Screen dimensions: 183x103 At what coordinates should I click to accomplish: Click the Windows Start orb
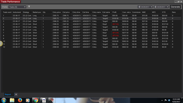pyautogui.click(x=4, y=100)
